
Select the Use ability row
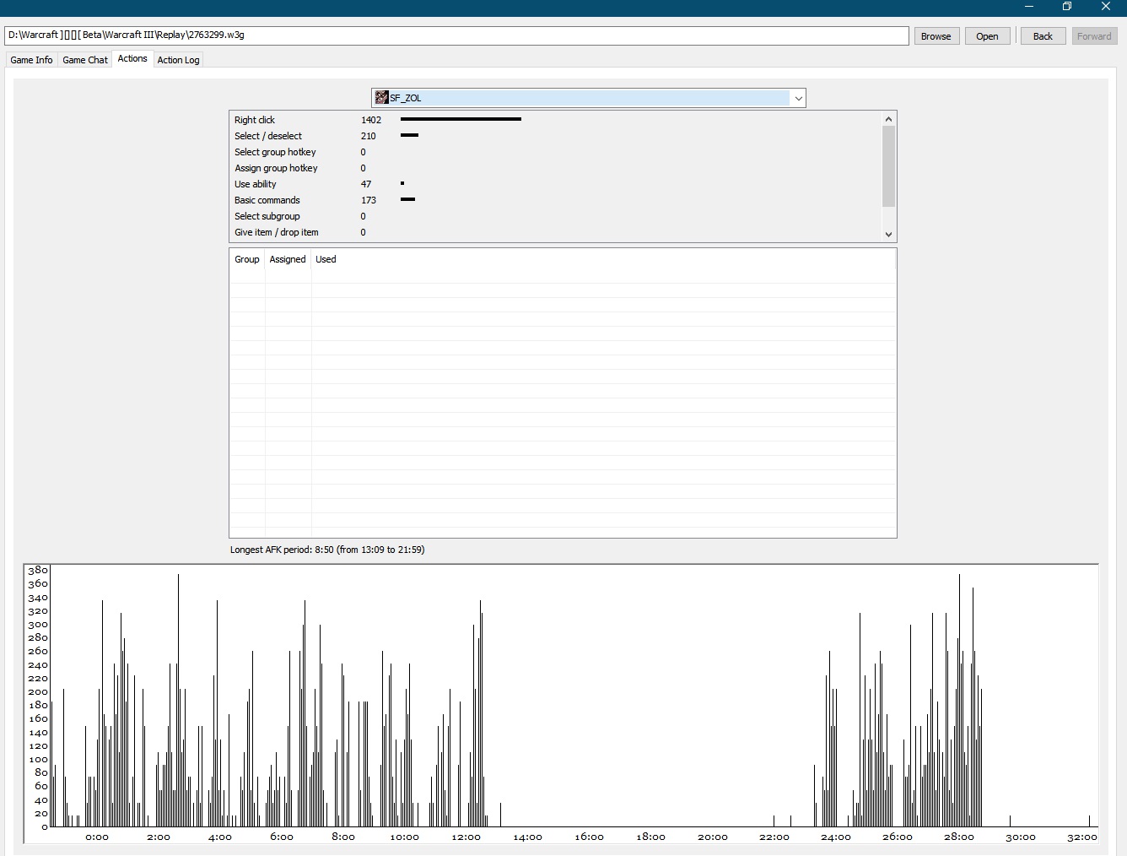[x=556, y=184]
